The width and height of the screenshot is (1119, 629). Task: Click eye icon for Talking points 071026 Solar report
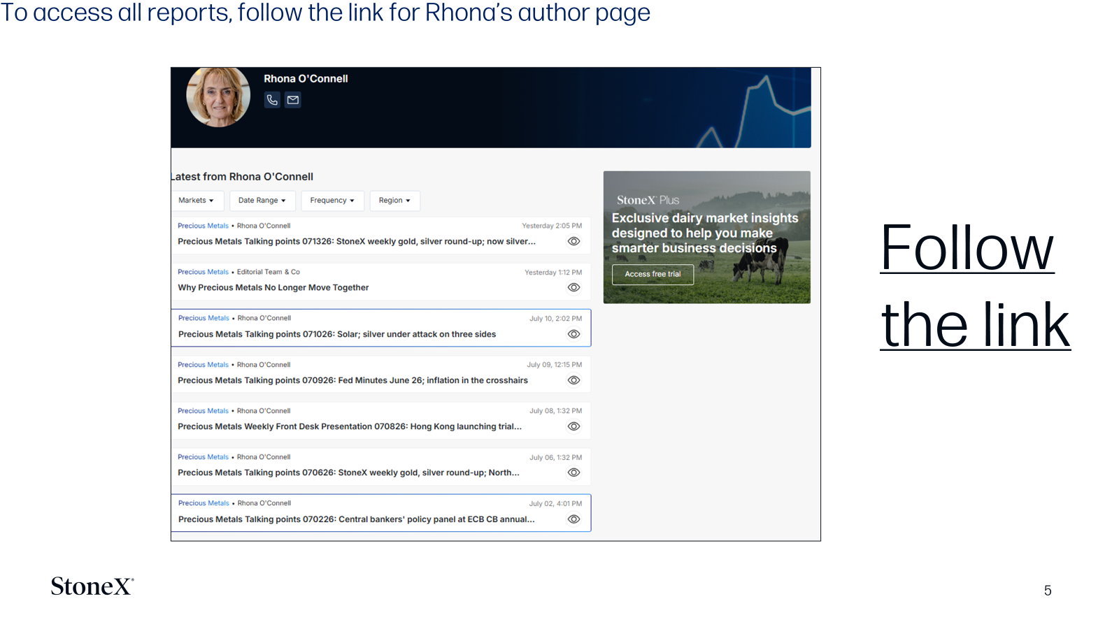[x=573, y=334]
